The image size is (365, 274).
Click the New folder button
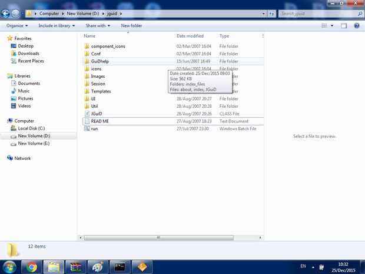(131, 25)
